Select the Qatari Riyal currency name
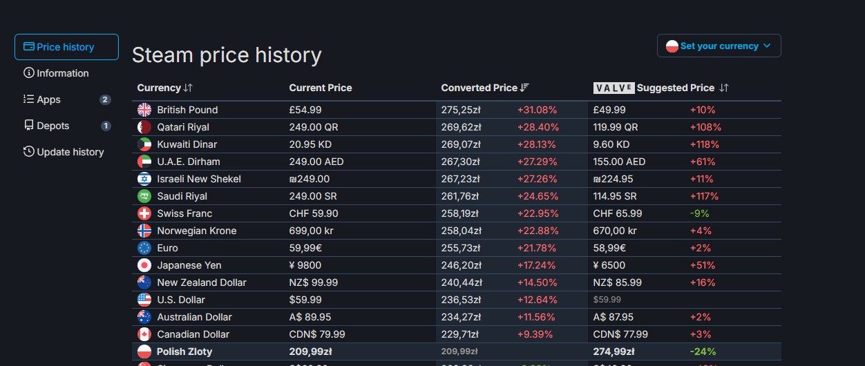 183,127
